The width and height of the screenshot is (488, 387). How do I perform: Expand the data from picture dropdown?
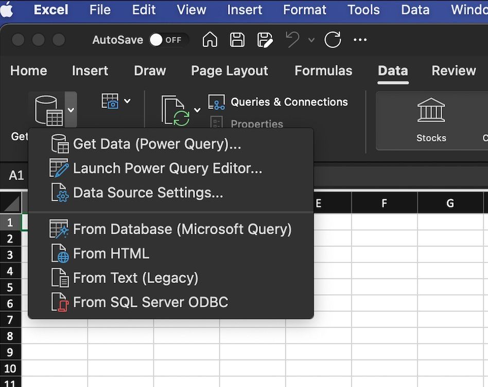click(127, 101)
